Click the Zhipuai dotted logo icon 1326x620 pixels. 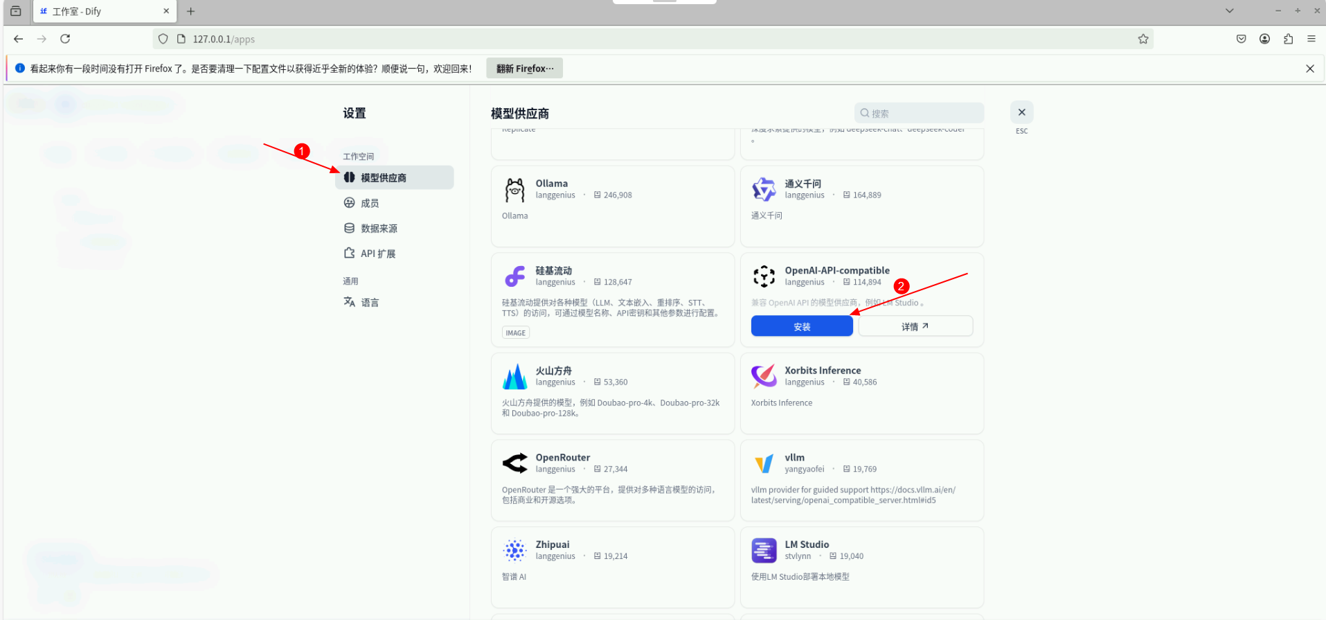click(x=514, y=551)
